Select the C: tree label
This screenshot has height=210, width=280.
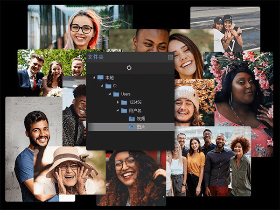pyautogui.click(x=115, y=86)
